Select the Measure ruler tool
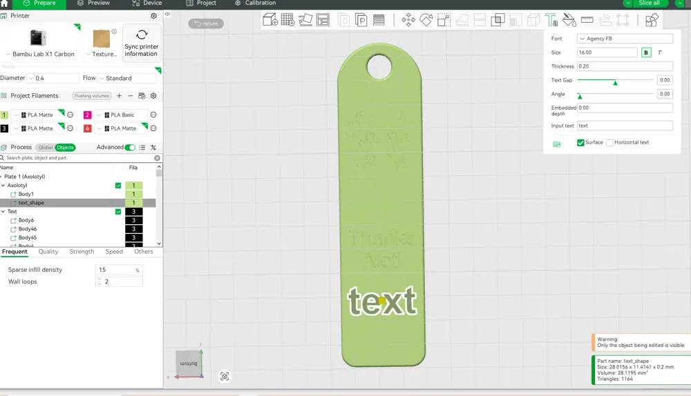Viewport: 691px width, 396px height. [x=587, y=20]
